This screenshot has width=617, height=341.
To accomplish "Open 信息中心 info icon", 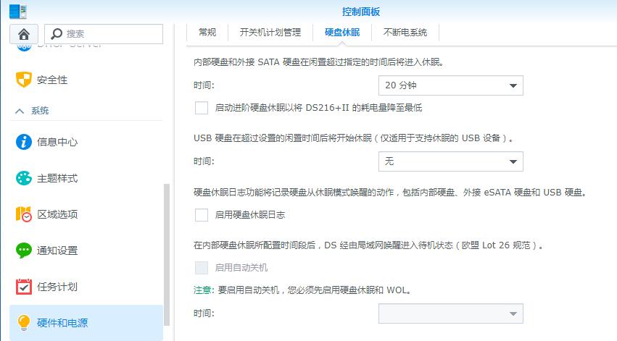I will tap(24, 142).
